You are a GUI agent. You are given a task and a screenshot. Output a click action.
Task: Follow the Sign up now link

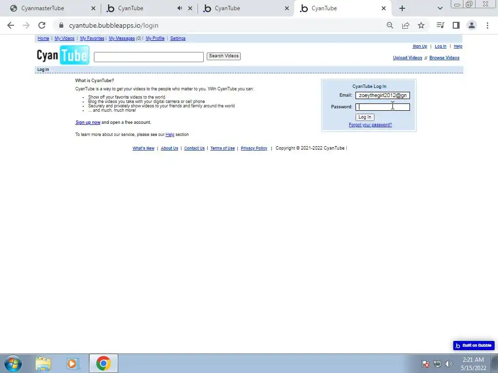pyautogui.click(x=88, y=122)
